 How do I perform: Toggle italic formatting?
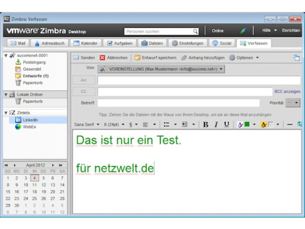pyautogui.click(x=216, y=124)
